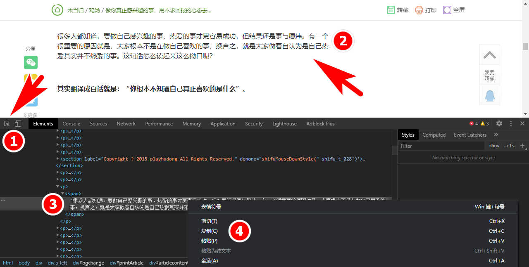Switch to the Console tab

tap(71, 123)
